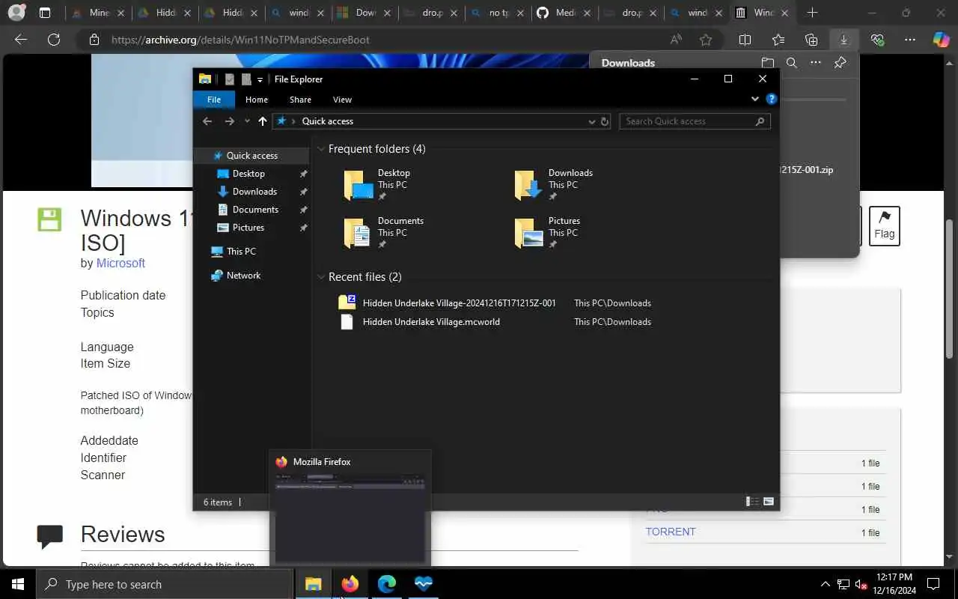This screenshot has width=958, height=599.
Task: Open Downloads folder icon in Downloads panel
Action: coord(767,63)
